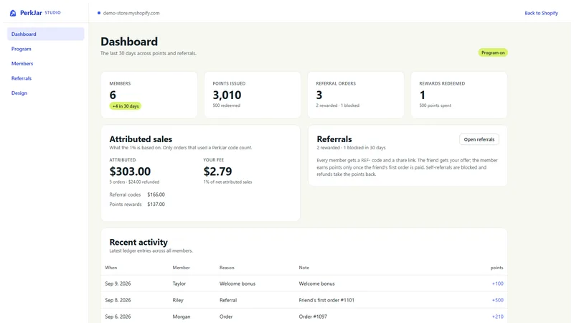This screenshot has height=323, width=574.
Task: Click the Order #1097 note
Action: tap(313, 317)
